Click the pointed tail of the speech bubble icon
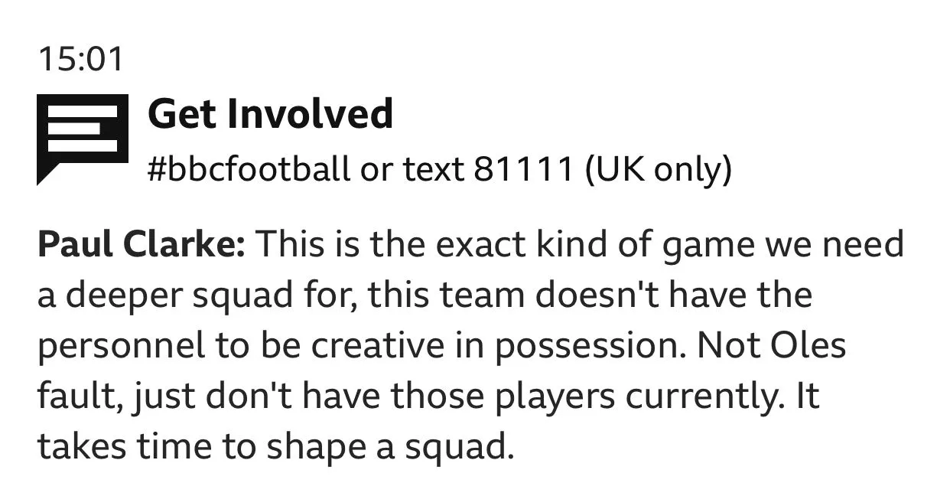 [47, 173]
